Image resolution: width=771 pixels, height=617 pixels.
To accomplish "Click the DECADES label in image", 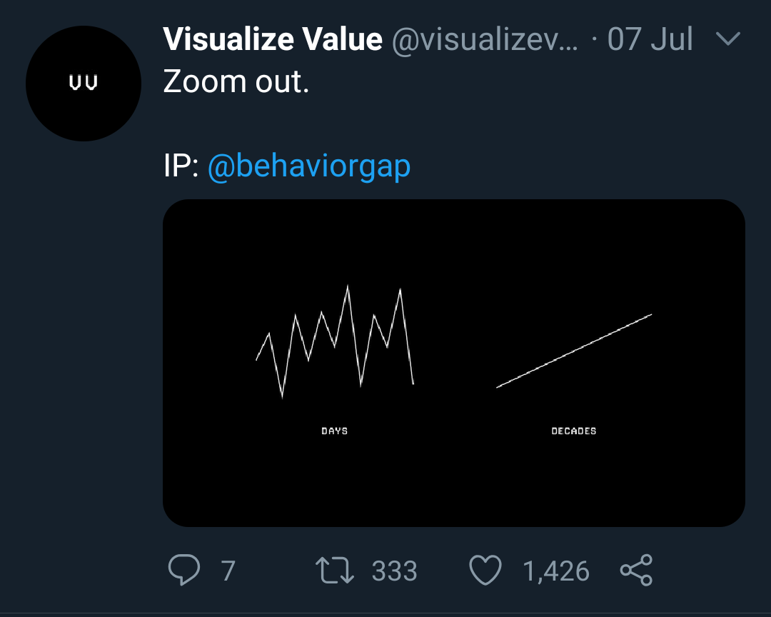I will 574,431.
